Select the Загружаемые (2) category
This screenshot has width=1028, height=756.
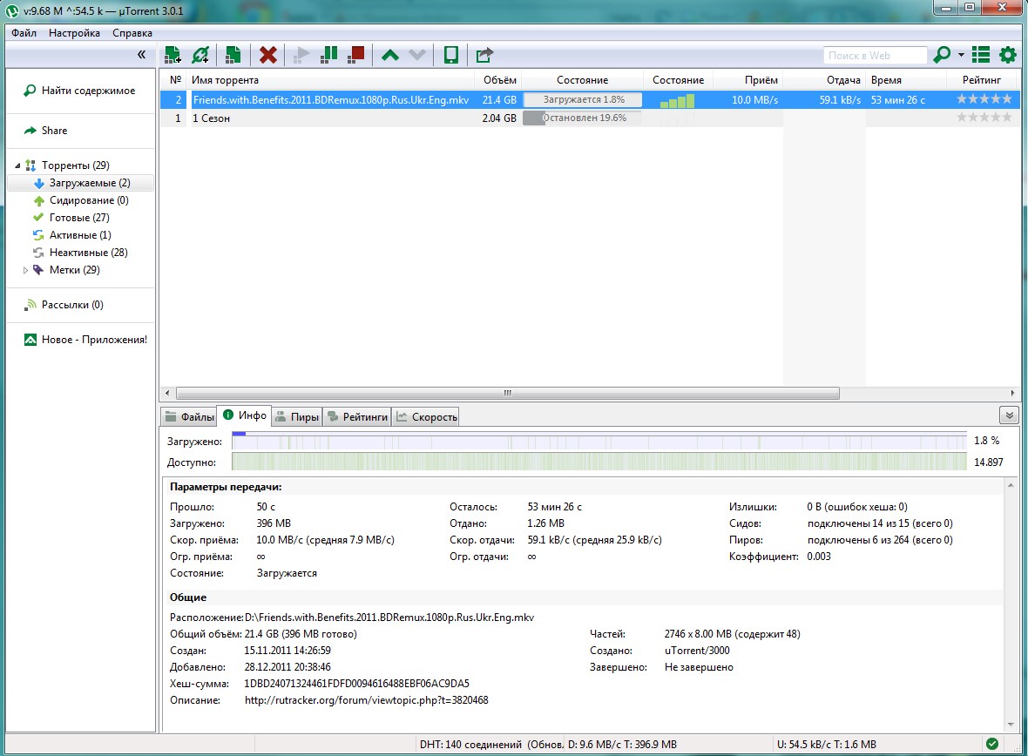[x=81, y=183]
